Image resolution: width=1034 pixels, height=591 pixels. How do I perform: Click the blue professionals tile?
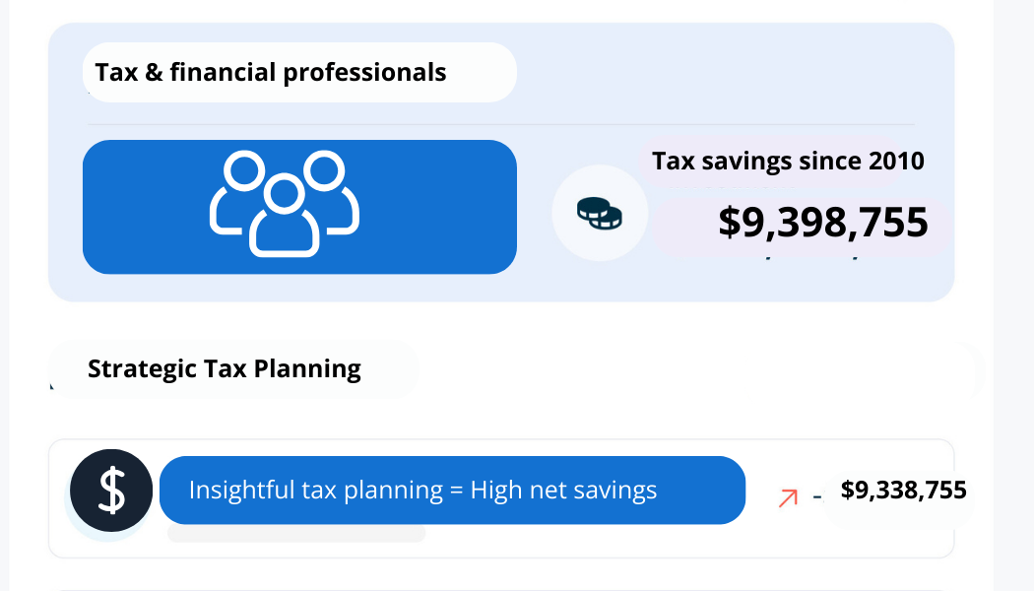click(299, 206)
